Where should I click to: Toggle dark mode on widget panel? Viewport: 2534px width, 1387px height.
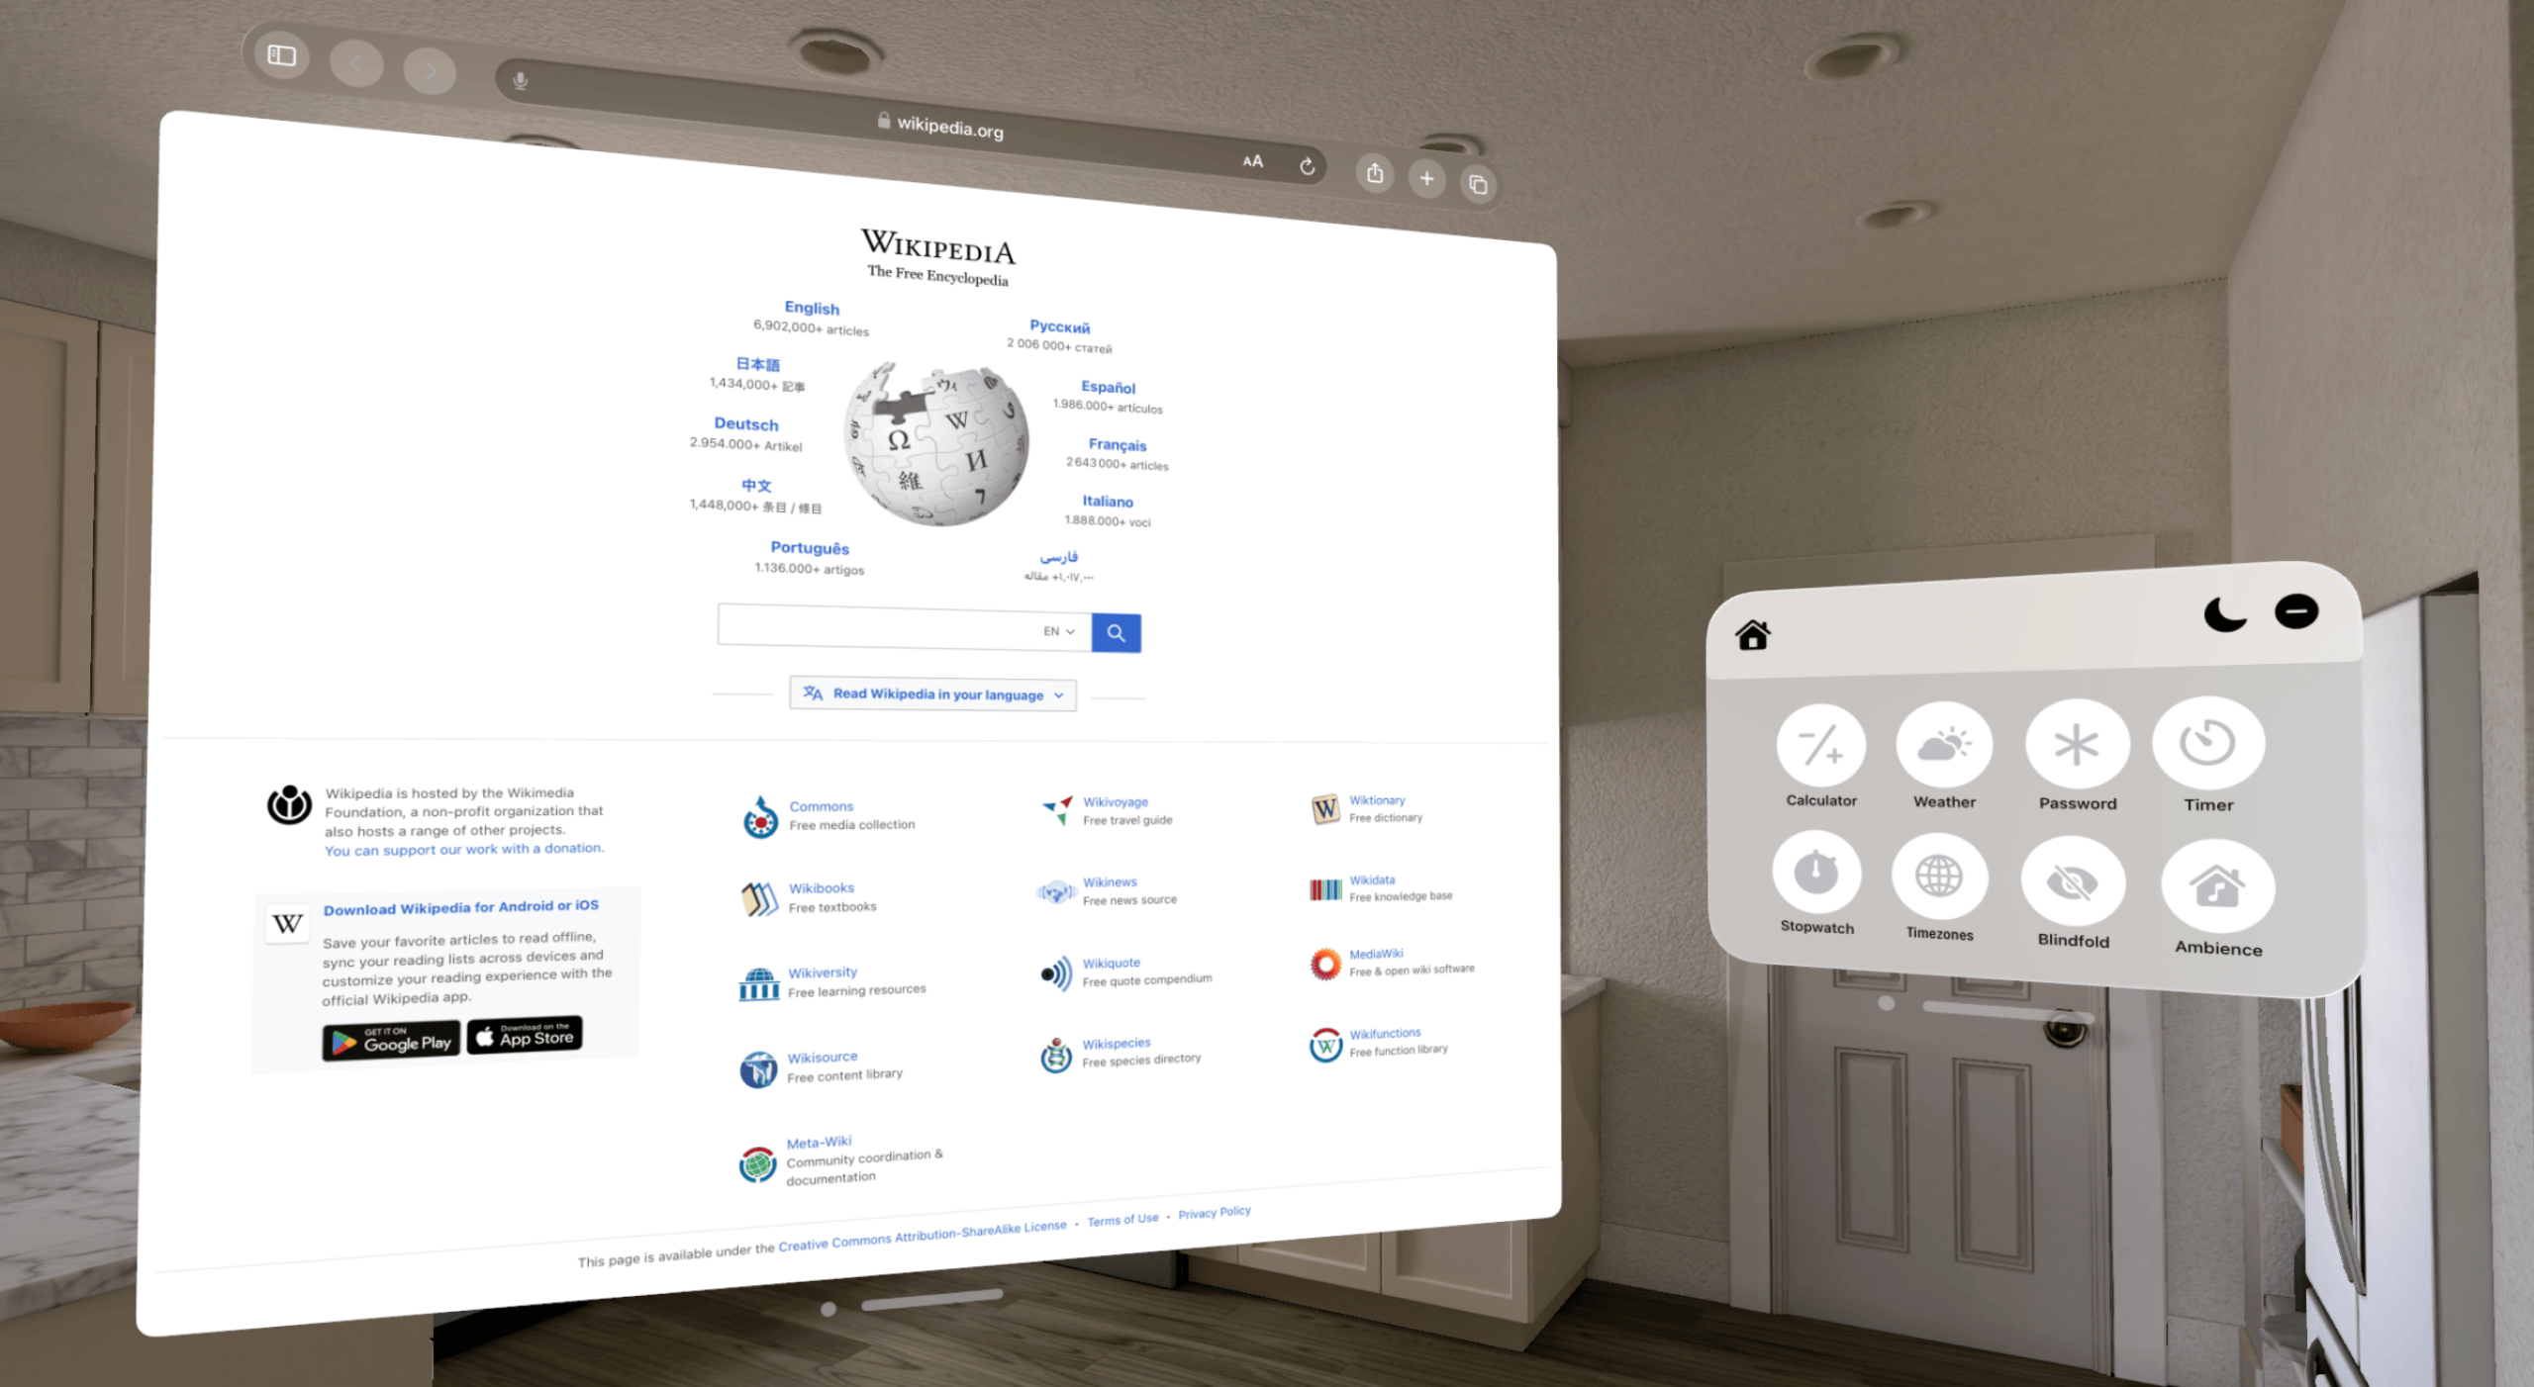click(x=2223, y=613)
